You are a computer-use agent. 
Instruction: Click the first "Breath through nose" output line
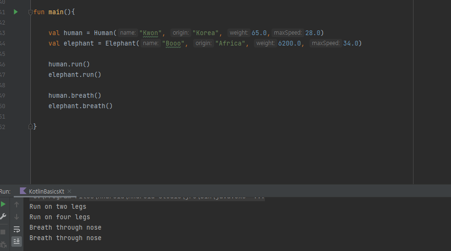(66, 227)
